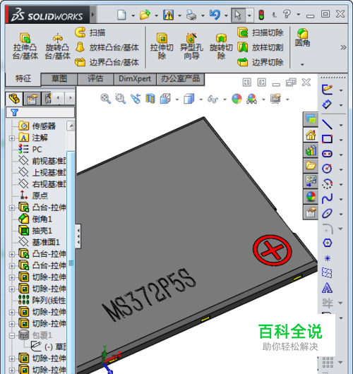Click the Open file folder icon
The image size is (353, 374).
145,15
